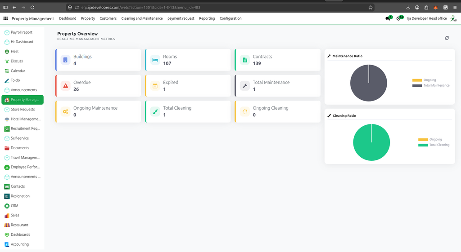The height and width of the screenshot is (252, 461).
Task: Open Sales in sidebar
Action: pos(23,215)
